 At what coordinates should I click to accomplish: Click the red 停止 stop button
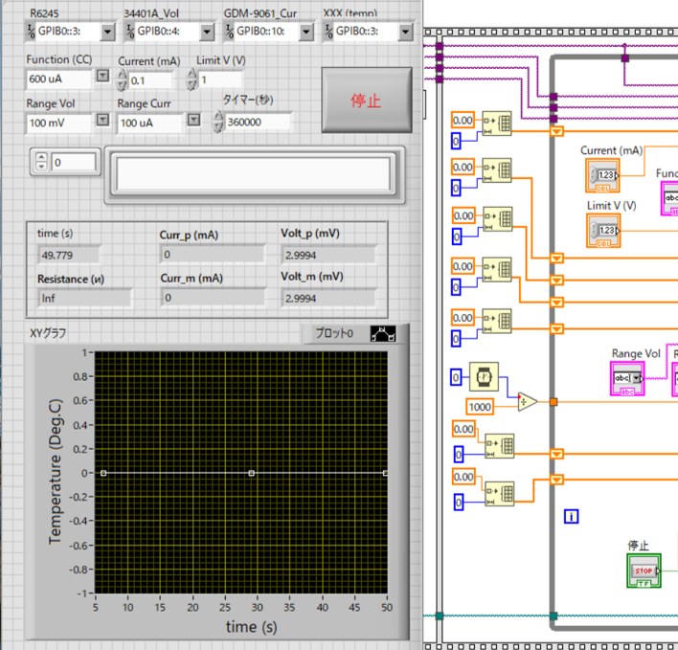(367, 101)
